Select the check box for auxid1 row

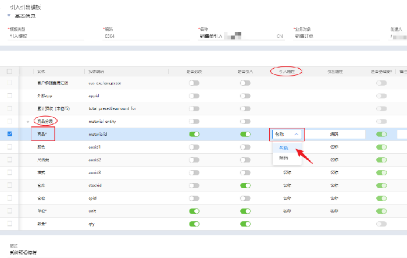pos(9,147)
